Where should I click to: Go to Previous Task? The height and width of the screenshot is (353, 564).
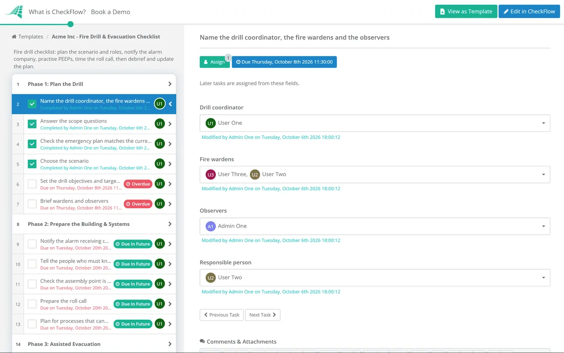pos(222,315)
